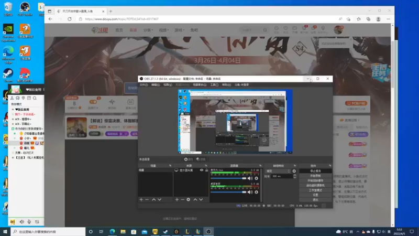The width and height of the screenshot is (419, 236).
Task: Open Steam from the taskbar
Action: (x=166, y=232)
